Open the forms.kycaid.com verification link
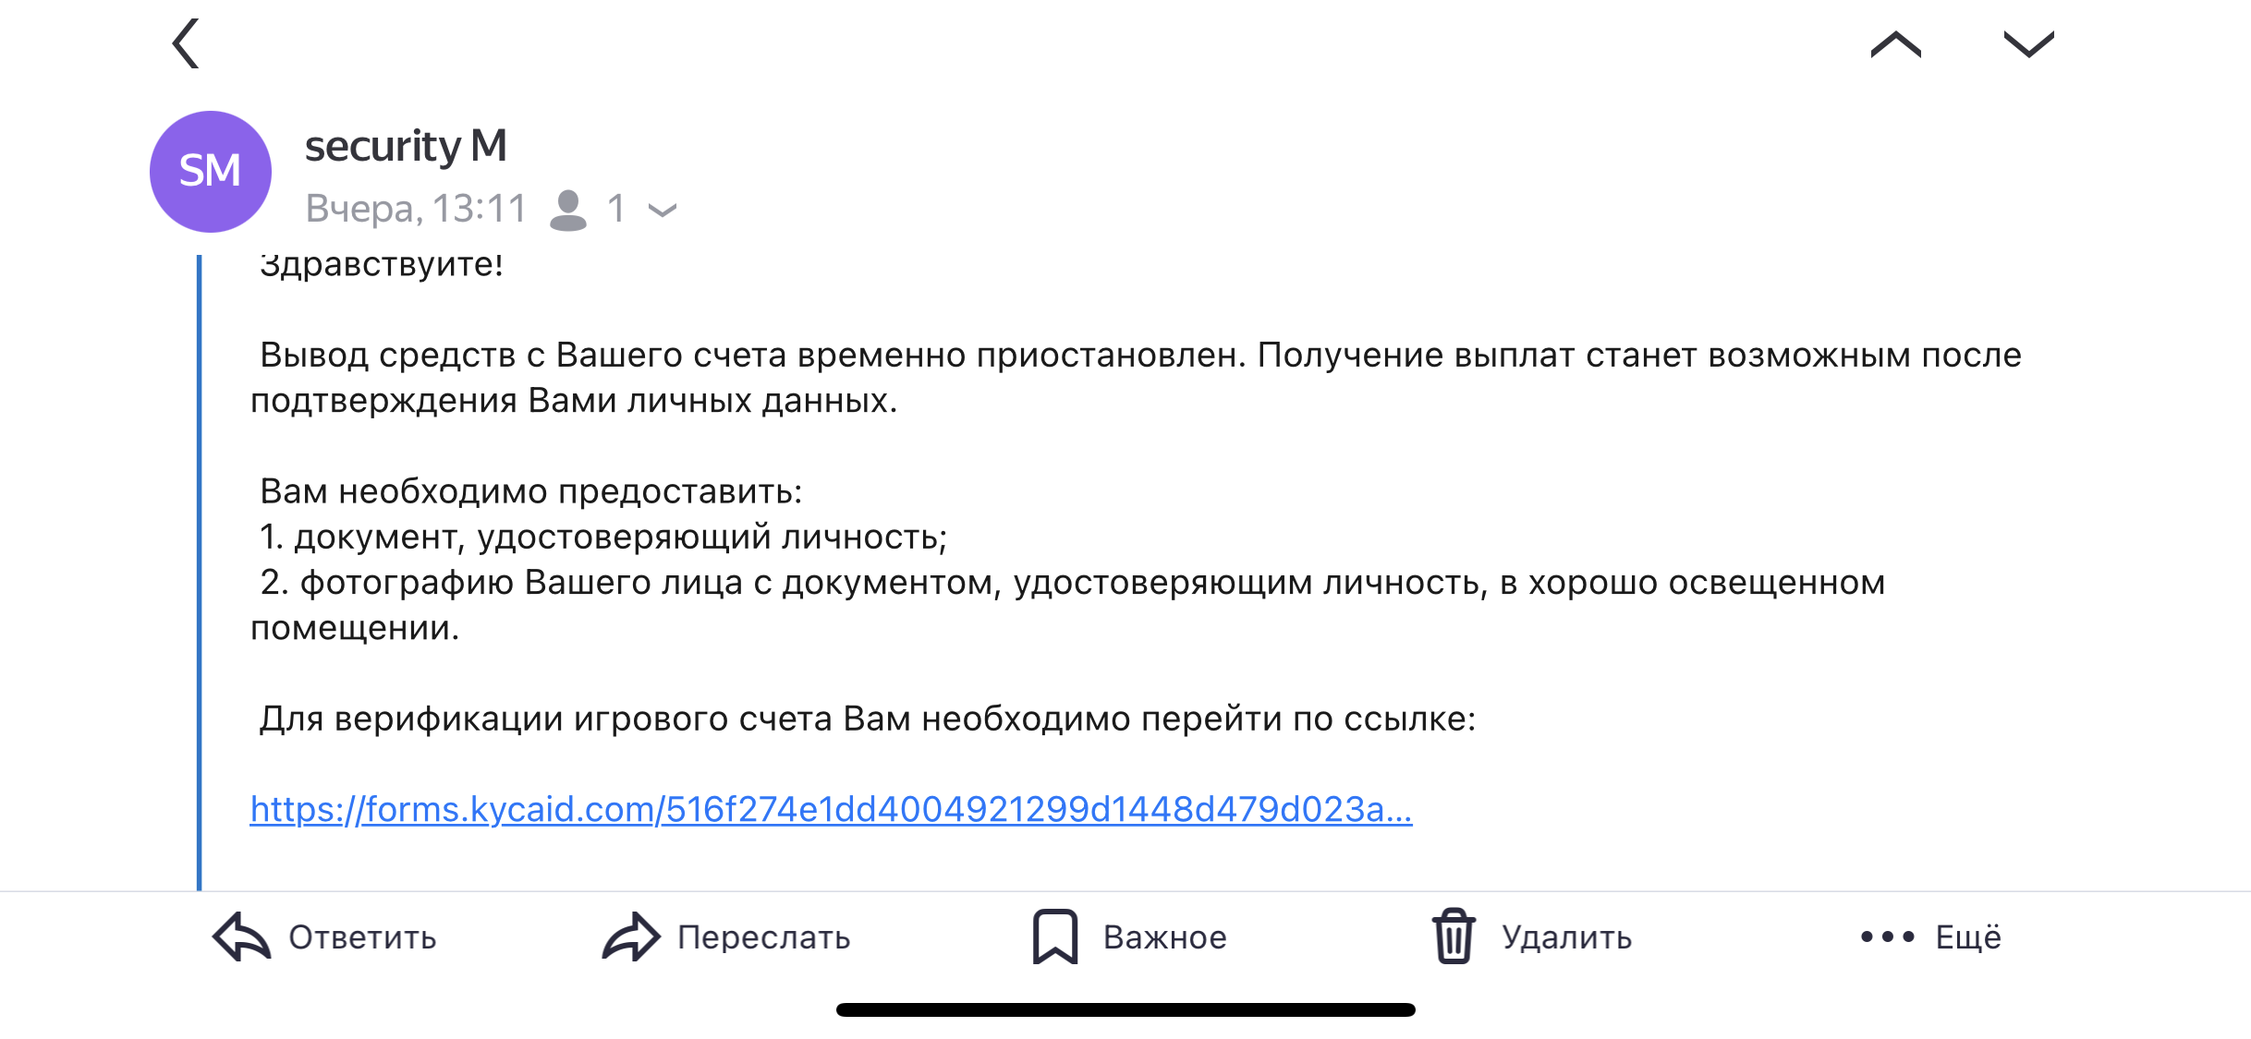 [831, 809]
